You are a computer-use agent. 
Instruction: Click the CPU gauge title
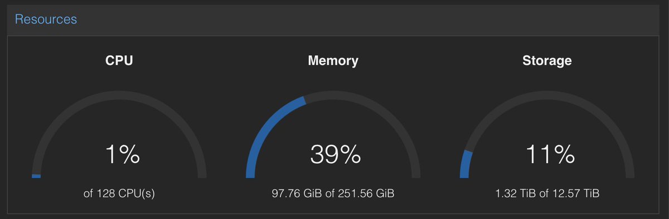point(119,61)
